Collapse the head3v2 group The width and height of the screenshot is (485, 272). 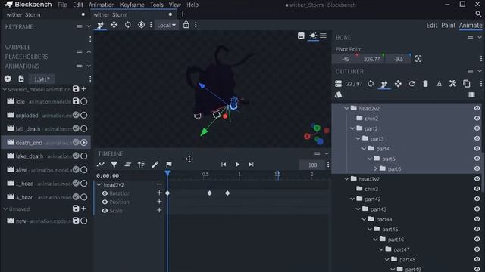346,179
